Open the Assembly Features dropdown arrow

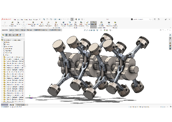tap(63, 28)
